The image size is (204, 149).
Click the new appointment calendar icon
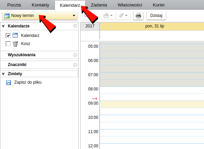pyautogui.click(x=7, y=16)
